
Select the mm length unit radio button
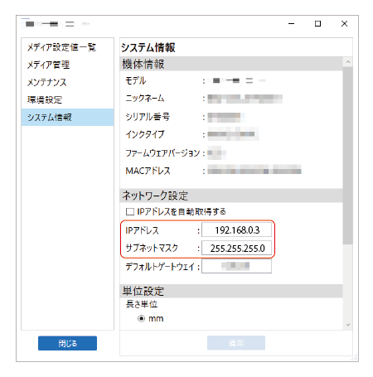coord(141,318)
